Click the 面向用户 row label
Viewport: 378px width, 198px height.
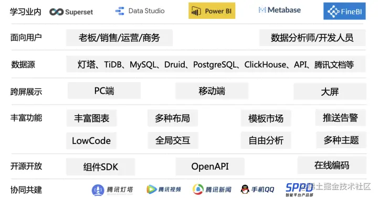point(26,38)
